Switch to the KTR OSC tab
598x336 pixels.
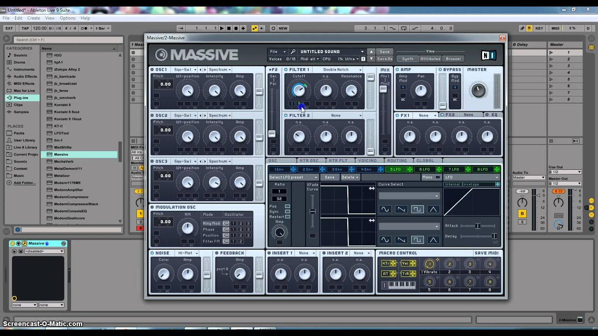coord(310,161)
